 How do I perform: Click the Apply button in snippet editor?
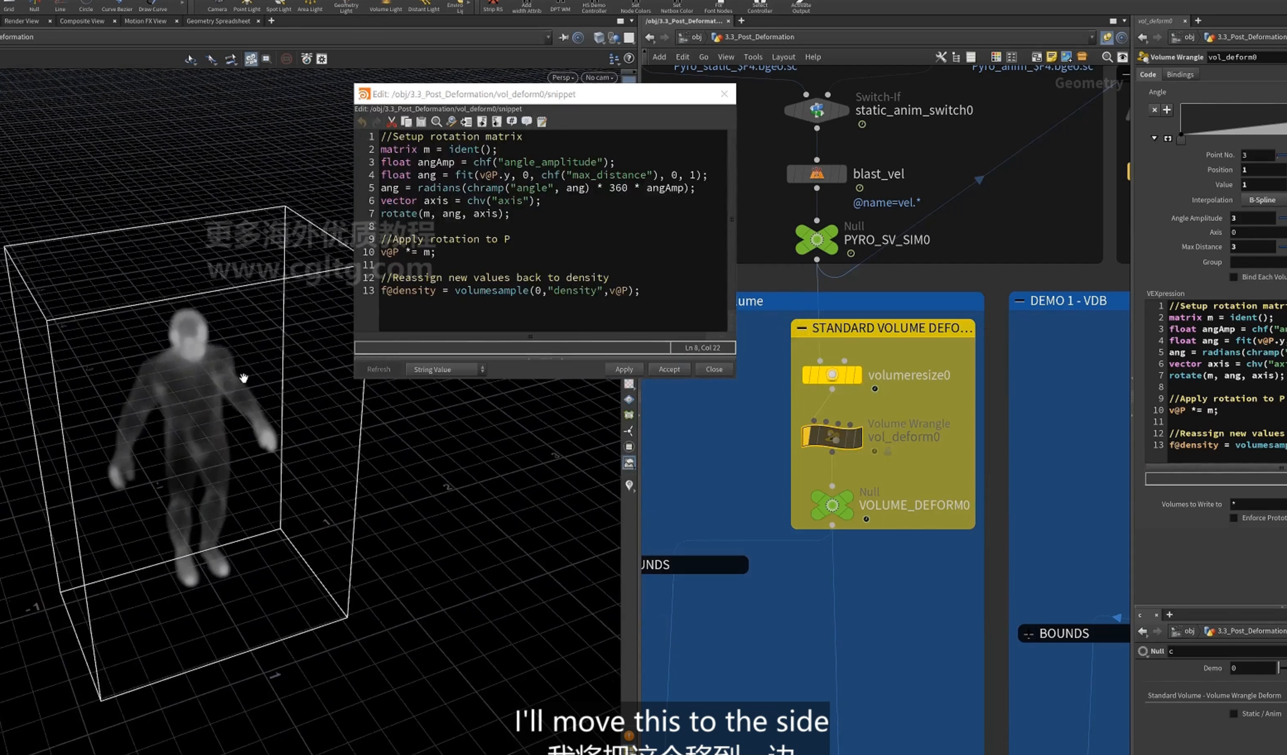point(624,370)
